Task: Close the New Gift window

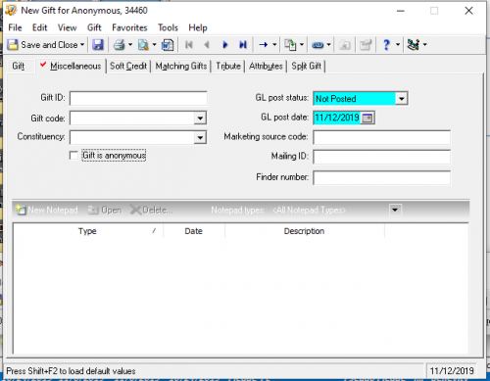Action: click(x=468, y=11)
